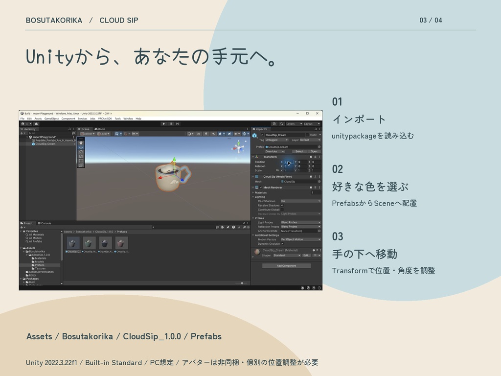Toggle the Static checkbox
The height and width of the screenshot is (376, 501).
click(307, 135)
